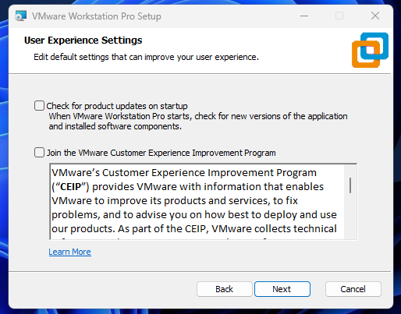Proceed by clicking Next
The height and width of the screenshot is (314, 401).
(282, 289)
